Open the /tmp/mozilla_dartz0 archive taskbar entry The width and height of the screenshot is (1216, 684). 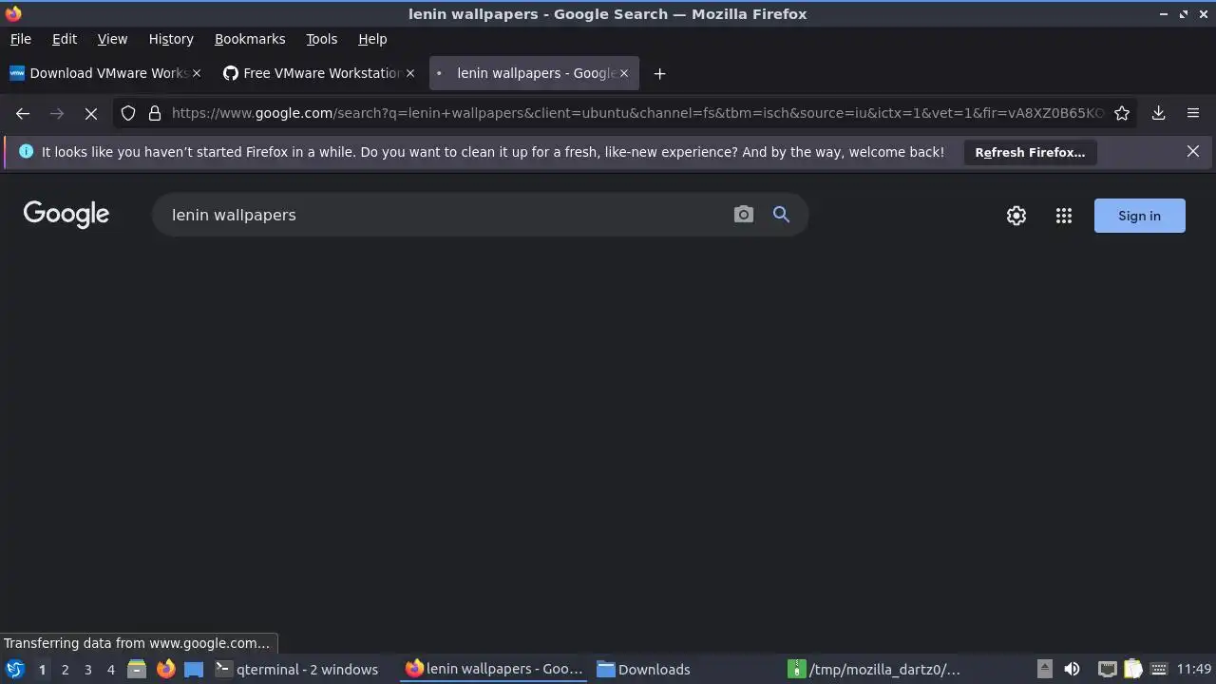(x=878, y=669)
